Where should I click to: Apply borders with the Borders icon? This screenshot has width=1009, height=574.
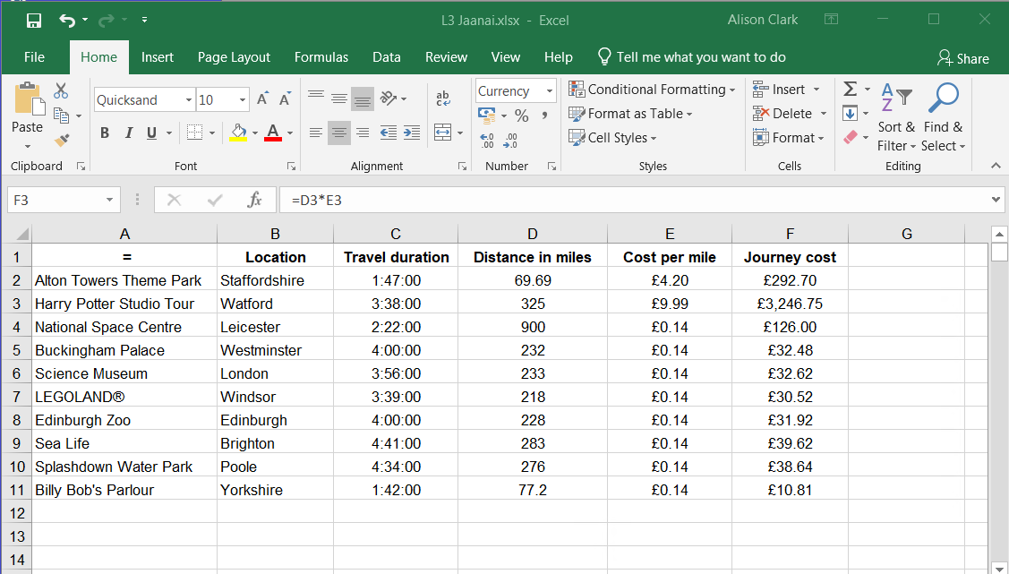[x=194, y=133]
